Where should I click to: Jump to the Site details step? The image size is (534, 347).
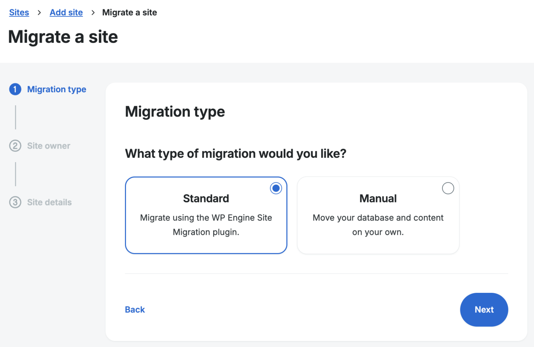pos(49,202)
